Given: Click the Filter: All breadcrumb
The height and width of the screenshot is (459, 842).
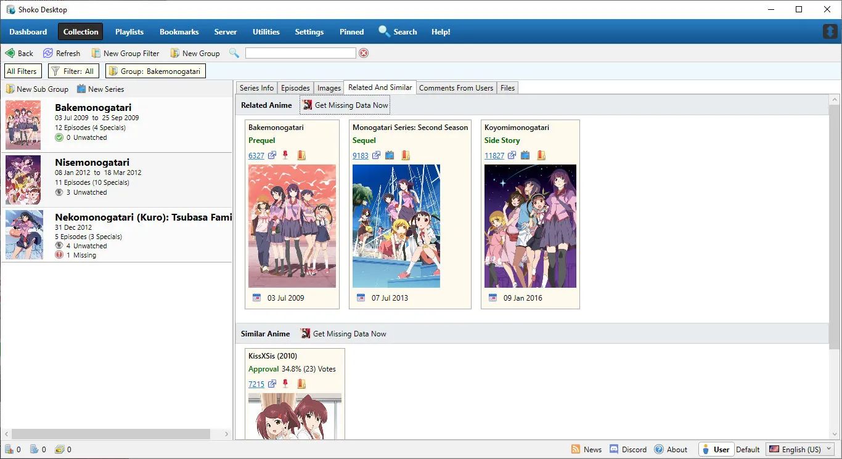Looking at the screenshot, I should coord(73,71).
